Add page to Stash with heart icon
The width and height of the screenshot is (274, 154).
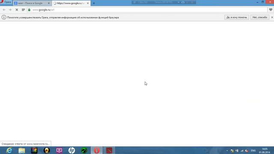[x=271, y=10]
